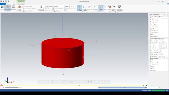169x95 pixels.
Task: Open the quick access toolbar customize arrow
Action: pos(11,1)
